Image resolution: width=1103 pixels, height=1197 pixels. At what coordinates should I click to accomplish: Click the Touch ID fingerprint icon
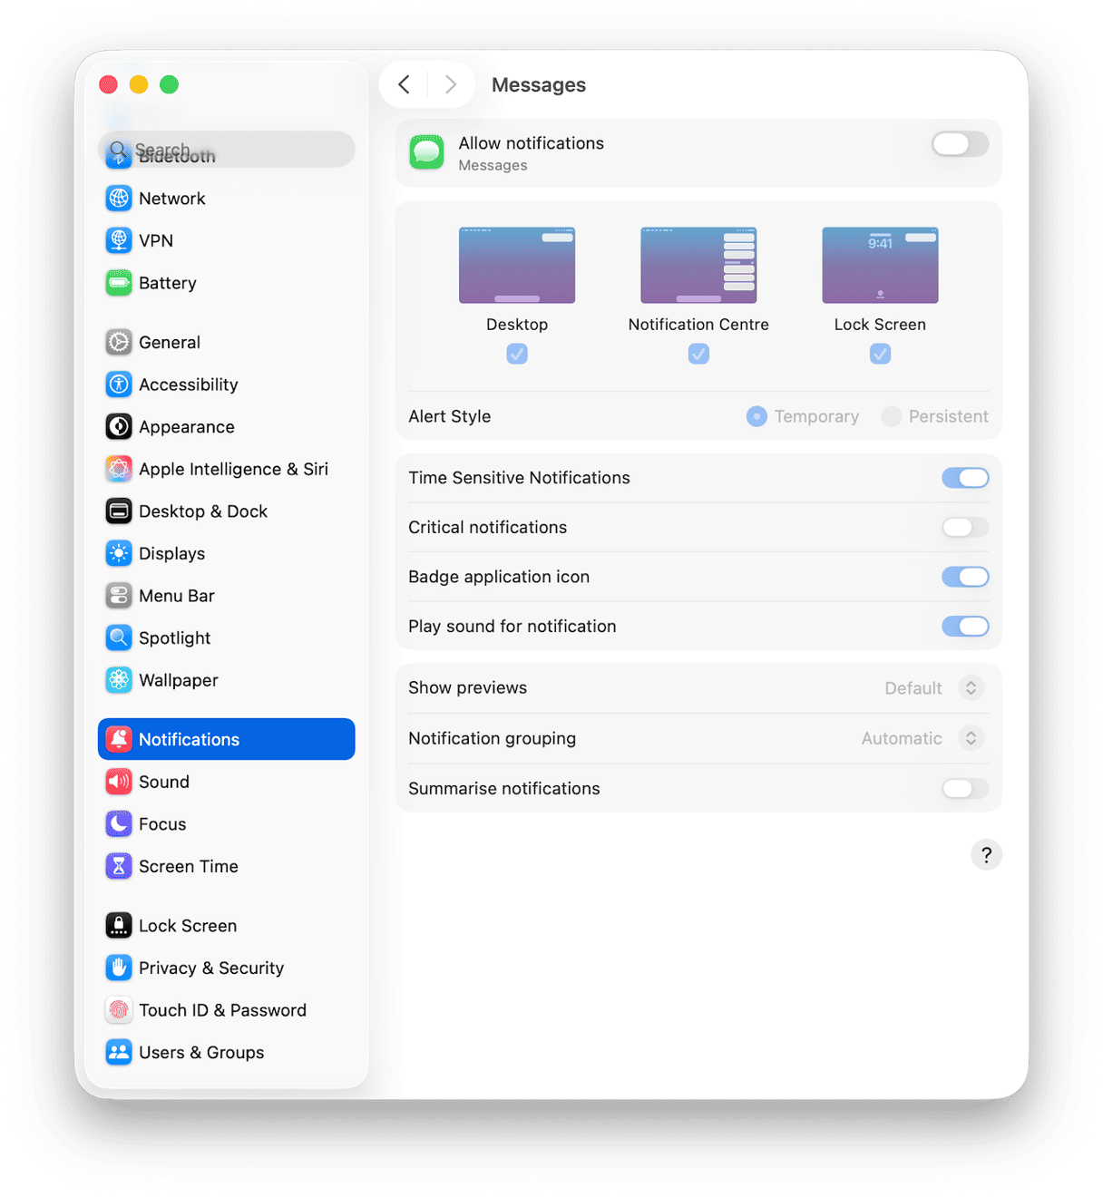(x=119, y=1010)
